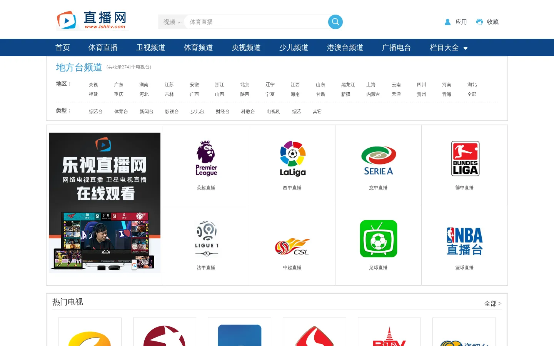Filter by type 少儿台
554x346 pixels.
(197, 111)
